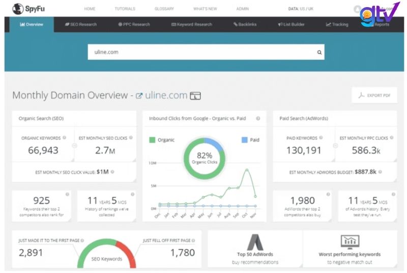Open the Keyword Research tab
Image resolution: width=407 pixels, height=273 pixels.
coord(192,24)
